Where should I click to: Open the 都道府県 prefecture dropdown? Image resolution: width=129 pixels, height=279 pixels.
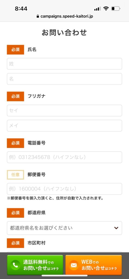click(64, 228)
